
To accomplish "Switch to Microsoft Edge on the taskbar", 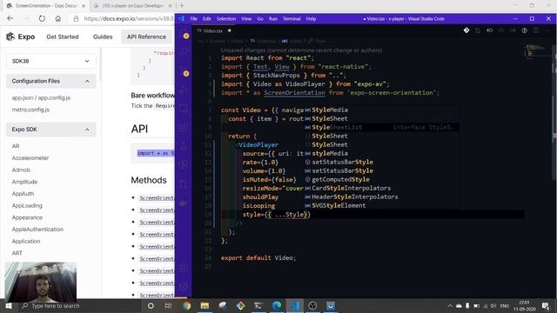I will (277, 305).
